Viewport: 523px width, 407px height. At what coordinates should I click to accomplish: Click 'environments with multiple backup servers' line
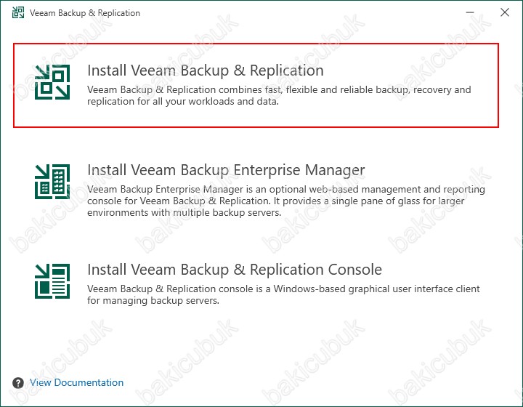[184, 212]
